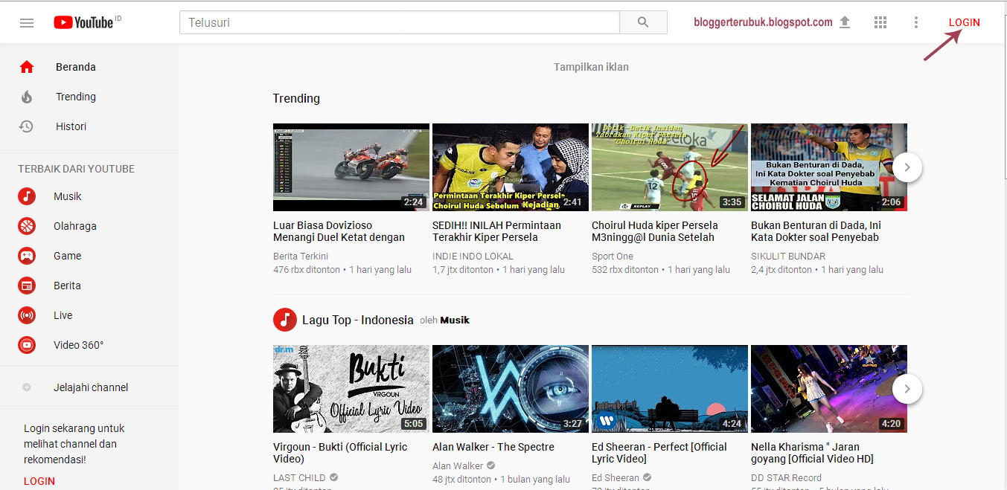
Task: Advance Trending carousel with right arrow
Action: (907, 167)
